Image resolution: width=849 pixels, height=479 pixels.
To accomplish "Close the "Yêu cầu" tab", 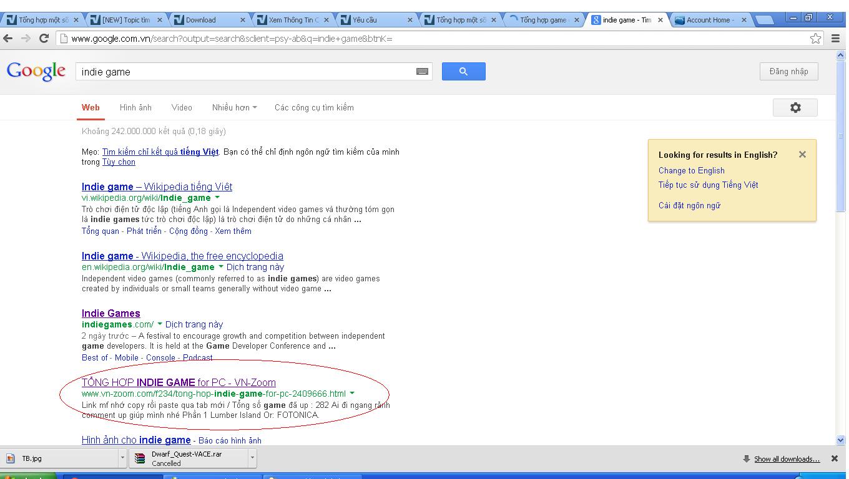I will pos(410,20).
